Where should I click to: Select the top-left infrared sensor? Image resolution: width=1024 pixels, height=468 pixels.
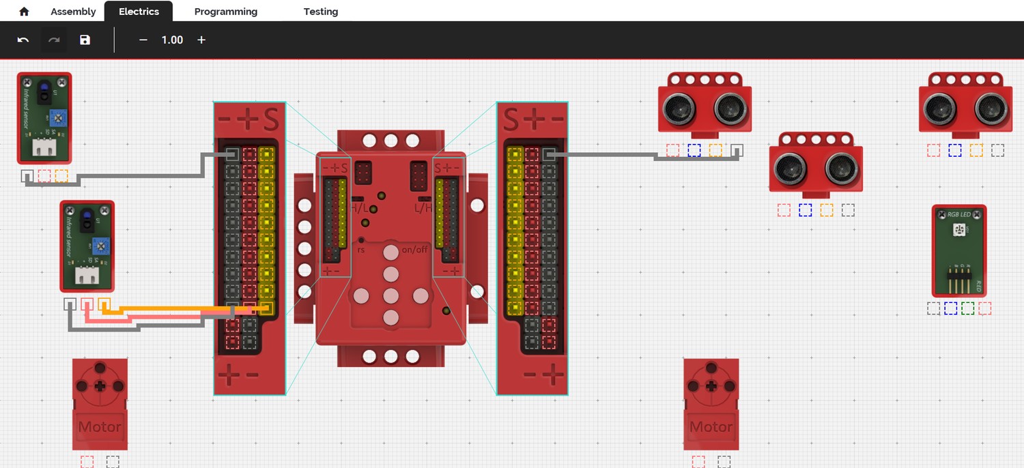pos(44,118)
